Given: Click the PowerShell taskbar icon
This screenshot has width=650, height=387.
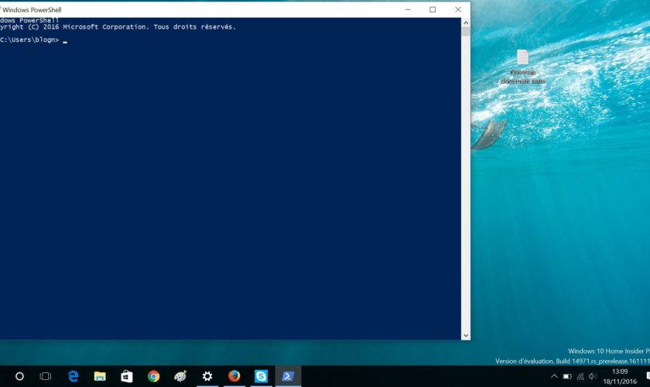Looking at the screenshot, I should tap(288, 376).
